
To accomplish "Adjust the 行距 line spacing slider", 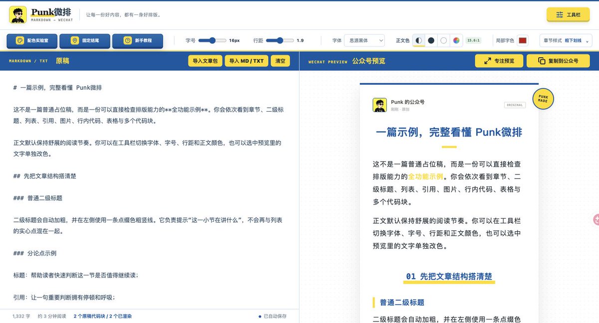I will click(x=280, y=40).
